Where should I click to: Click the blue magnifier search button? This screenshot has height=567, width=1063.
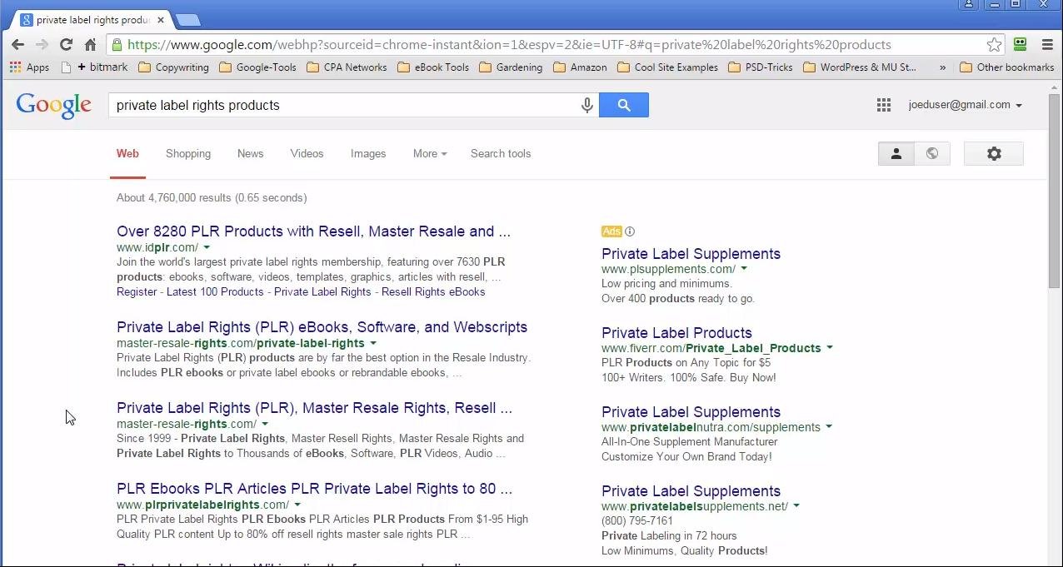point(623,105)
